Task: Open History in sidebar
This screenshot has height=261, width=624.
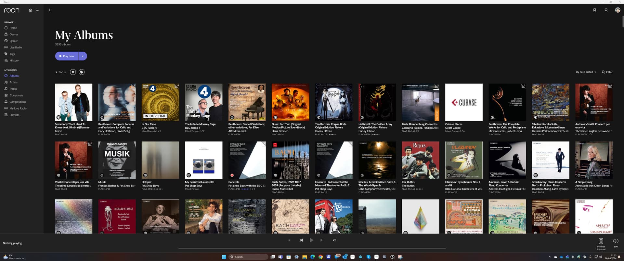Action: point(11,60)
